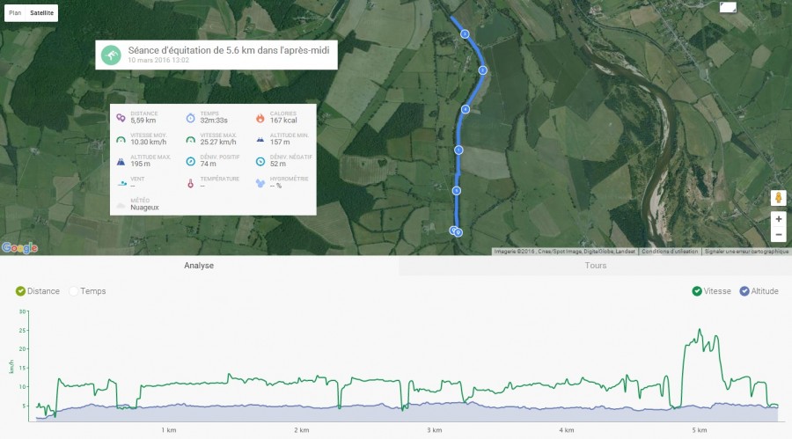This screenshot has height=439, width=792.
Task: Open the Tours tab
Action: pos(596,266)
